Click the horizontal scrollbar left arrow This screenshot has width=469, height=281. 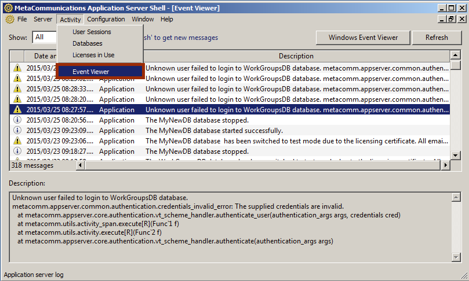coord(80,165)
